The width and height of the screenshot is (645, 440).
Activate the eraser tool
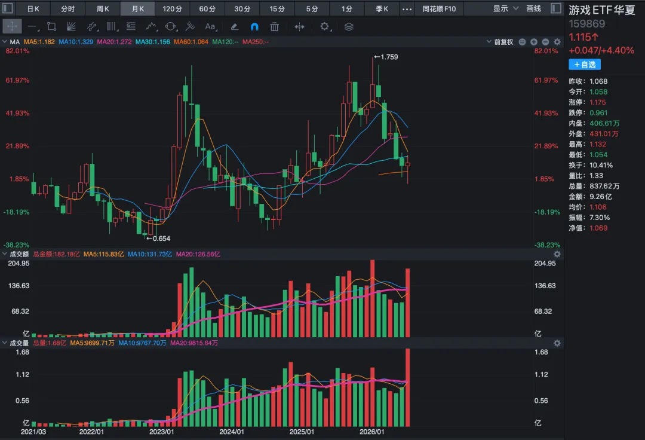pos(235,27)
